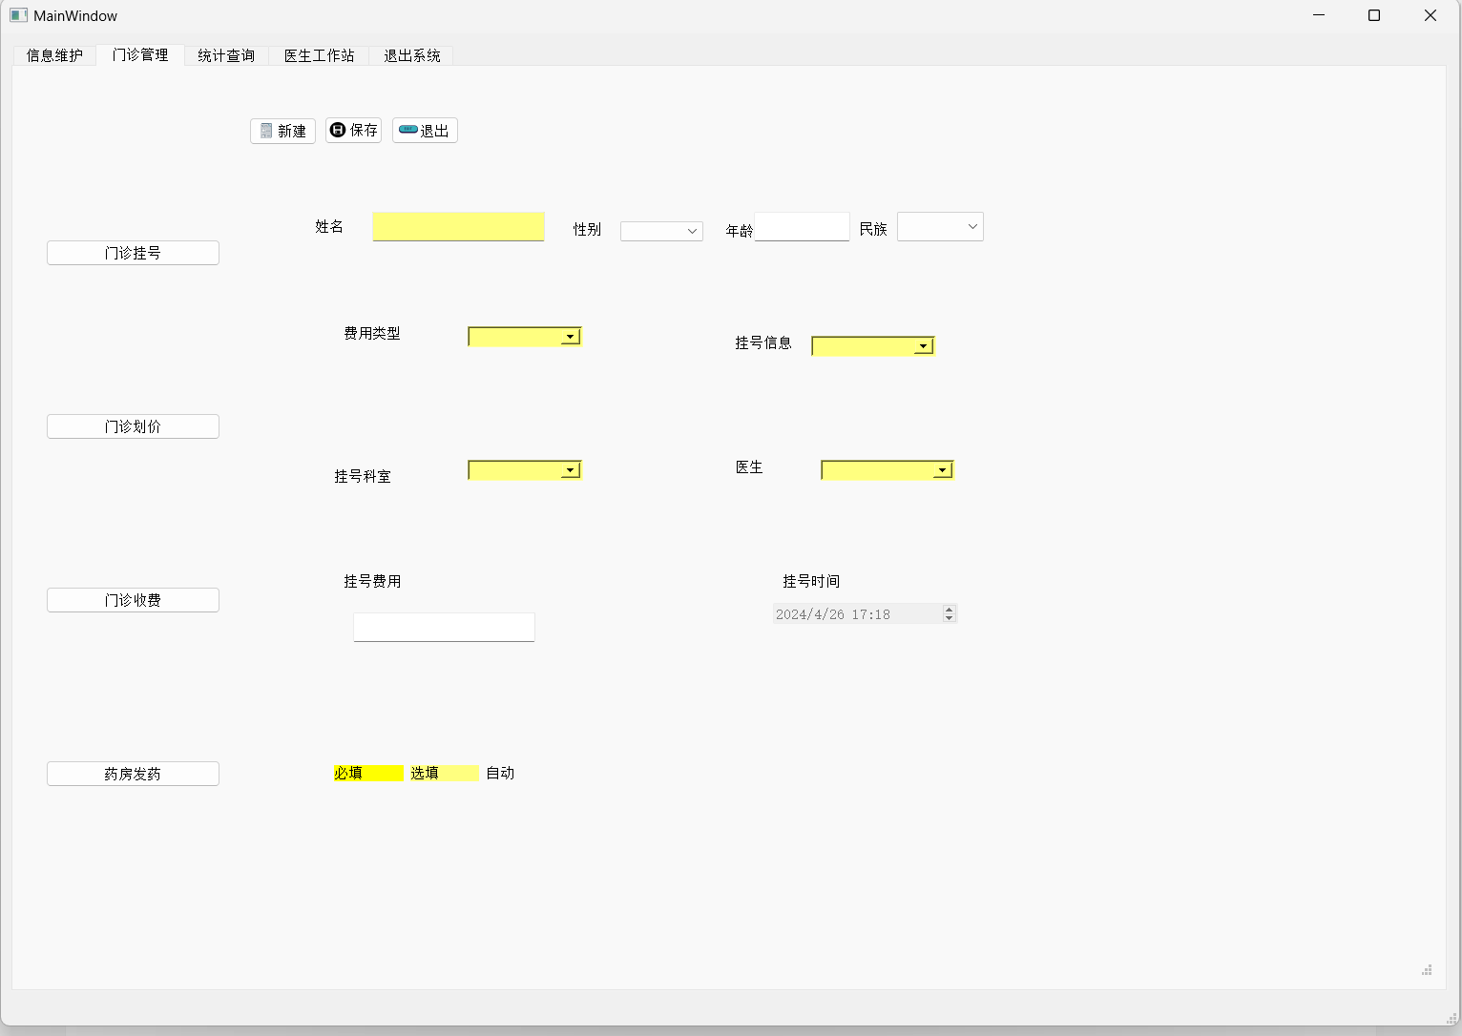The width and height of the screenshot is (1462, 1036).
Task: Expand the 挂号科室 dropdown
Action: [525, 469]
